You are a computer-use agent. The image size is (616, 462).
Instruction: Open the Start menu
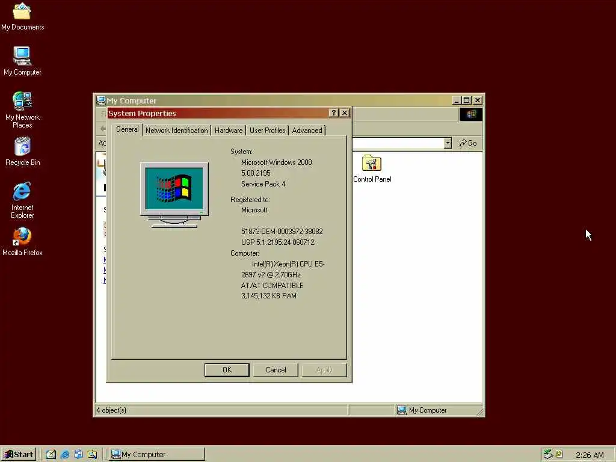coord(19,455)
